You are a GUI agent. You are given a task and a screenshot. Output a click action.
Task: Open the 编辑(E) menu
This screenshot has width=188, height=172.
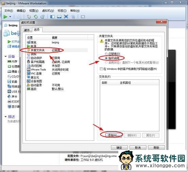click(21, 11)
